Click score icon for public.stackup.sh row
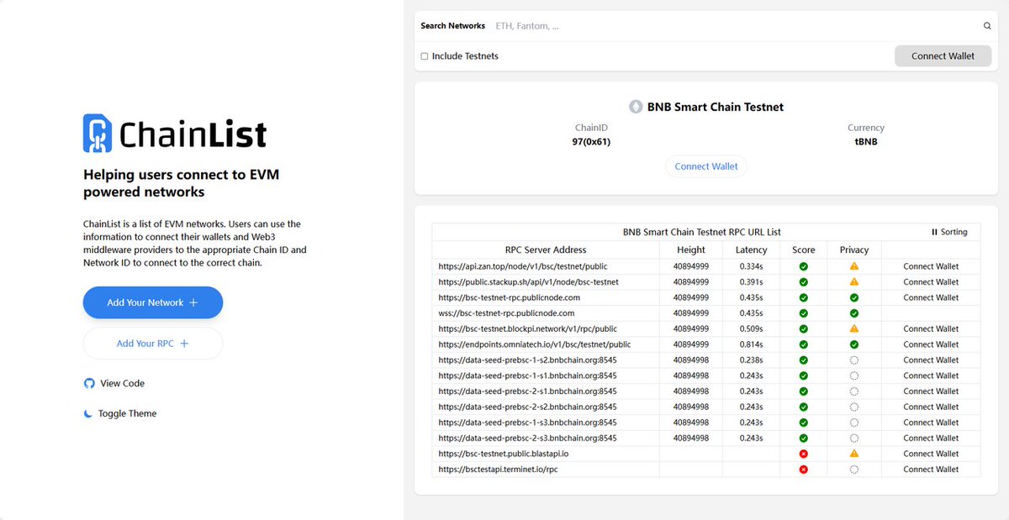Image resolution: width=1009 pixels, height=520 pixels. (x=803, y=282)
